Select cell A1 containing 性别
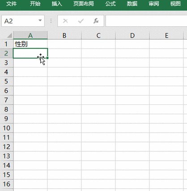The height and width of the screenshot is (191, 187). pos(30,44)
